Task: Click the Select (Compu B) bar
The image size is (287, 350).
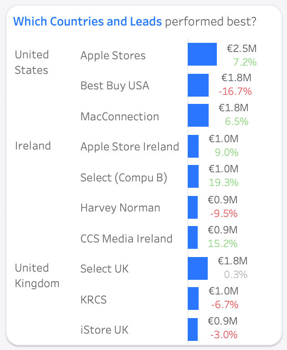Action: [x=193, y=176]
